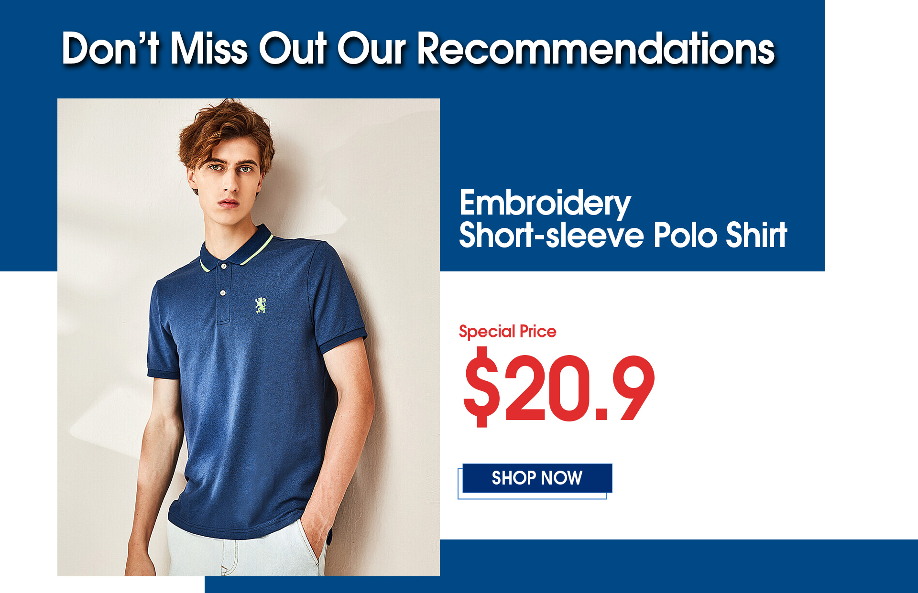Click the $20.9 price text

559,386
